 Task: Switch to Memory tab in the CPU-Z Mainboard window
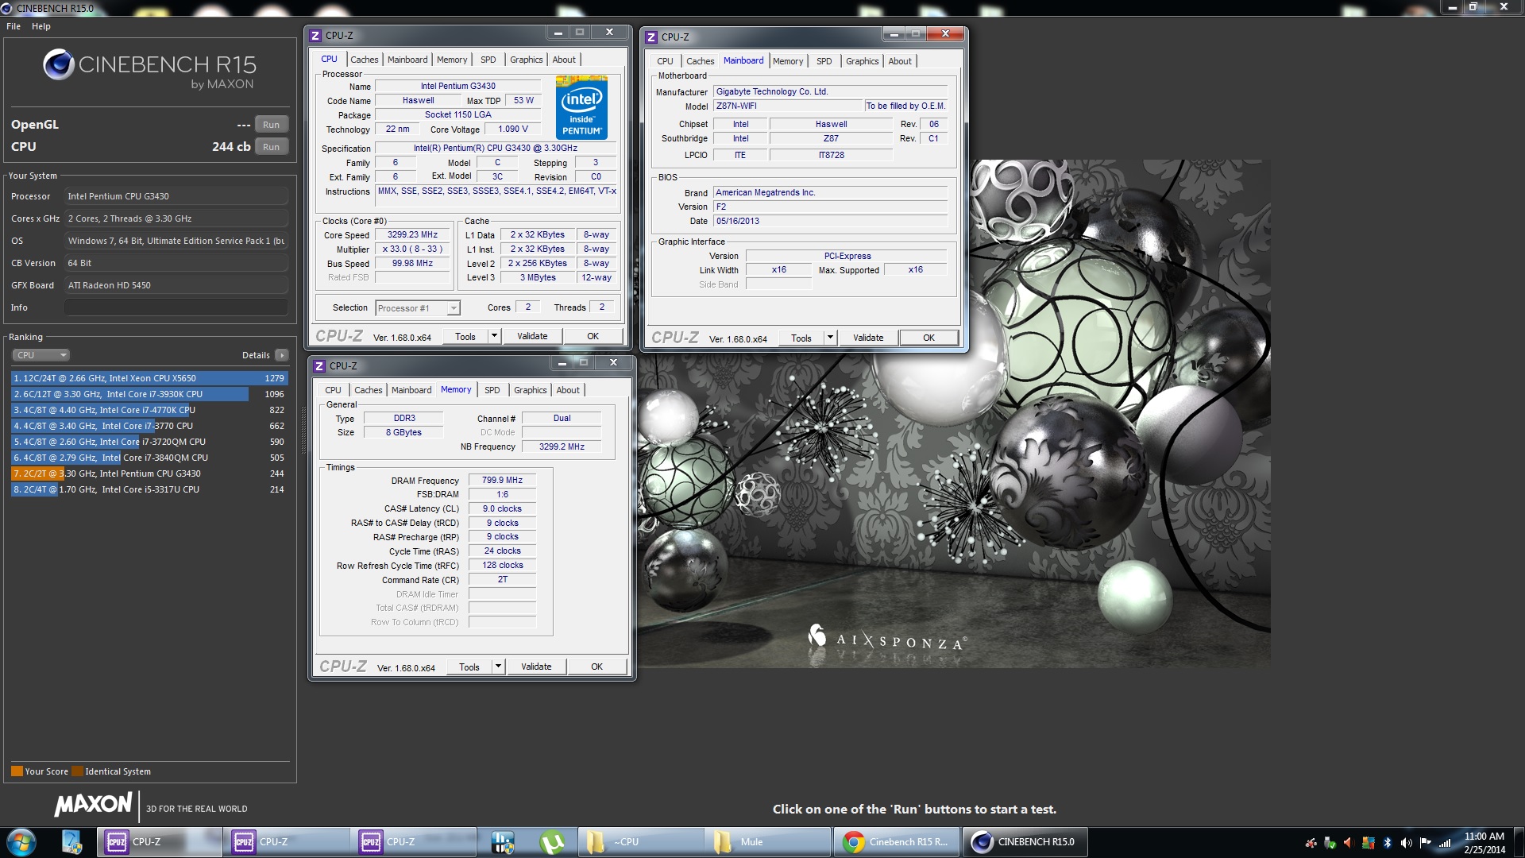pos(788,61)
